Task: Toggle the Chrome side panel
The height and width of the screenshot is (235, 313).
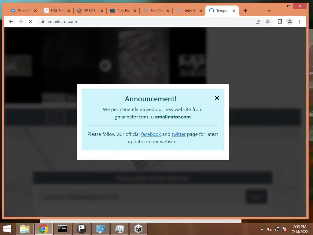Action: [x=280, y=21]
